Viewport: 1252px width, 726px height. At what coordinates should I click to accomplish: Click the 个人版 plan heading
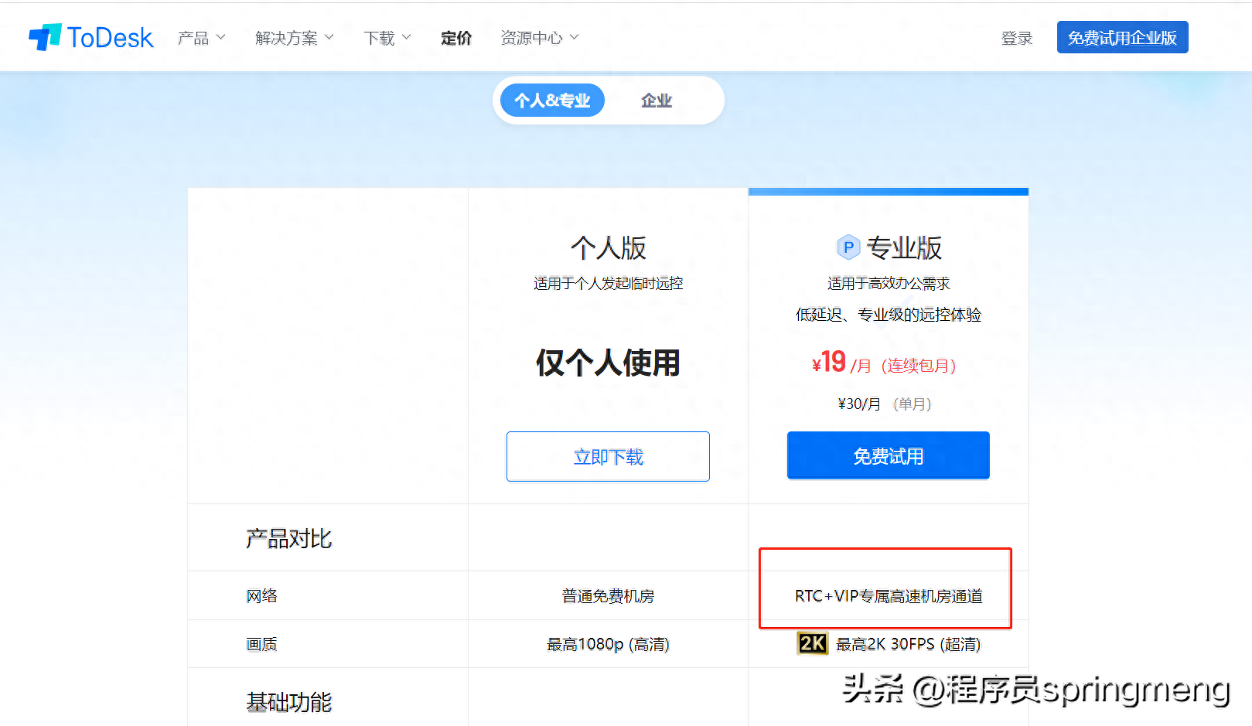608,248
